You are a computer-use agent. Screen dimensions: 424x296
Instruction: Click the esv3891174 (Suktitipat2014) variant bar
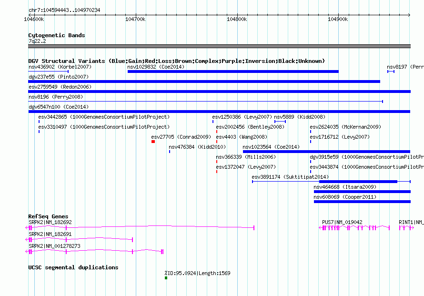tap(332, 182)
